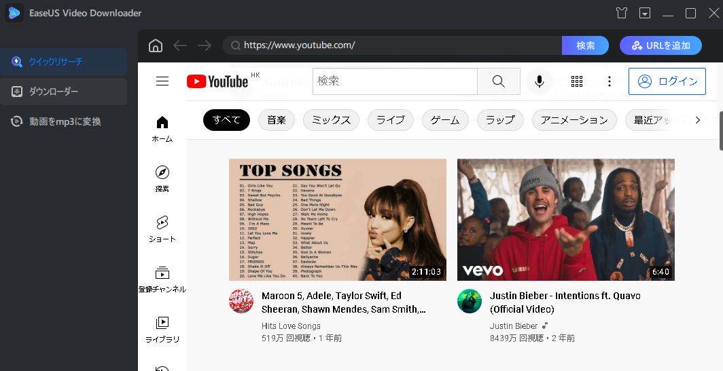The width and height of the screenshot is (723, 371).
Task: Select クイックリサーチ in the sidebar
Action: click(64, 62)
